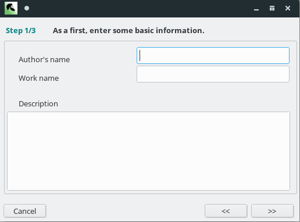
Task: Minimize the wizard window
Action: 256,8
